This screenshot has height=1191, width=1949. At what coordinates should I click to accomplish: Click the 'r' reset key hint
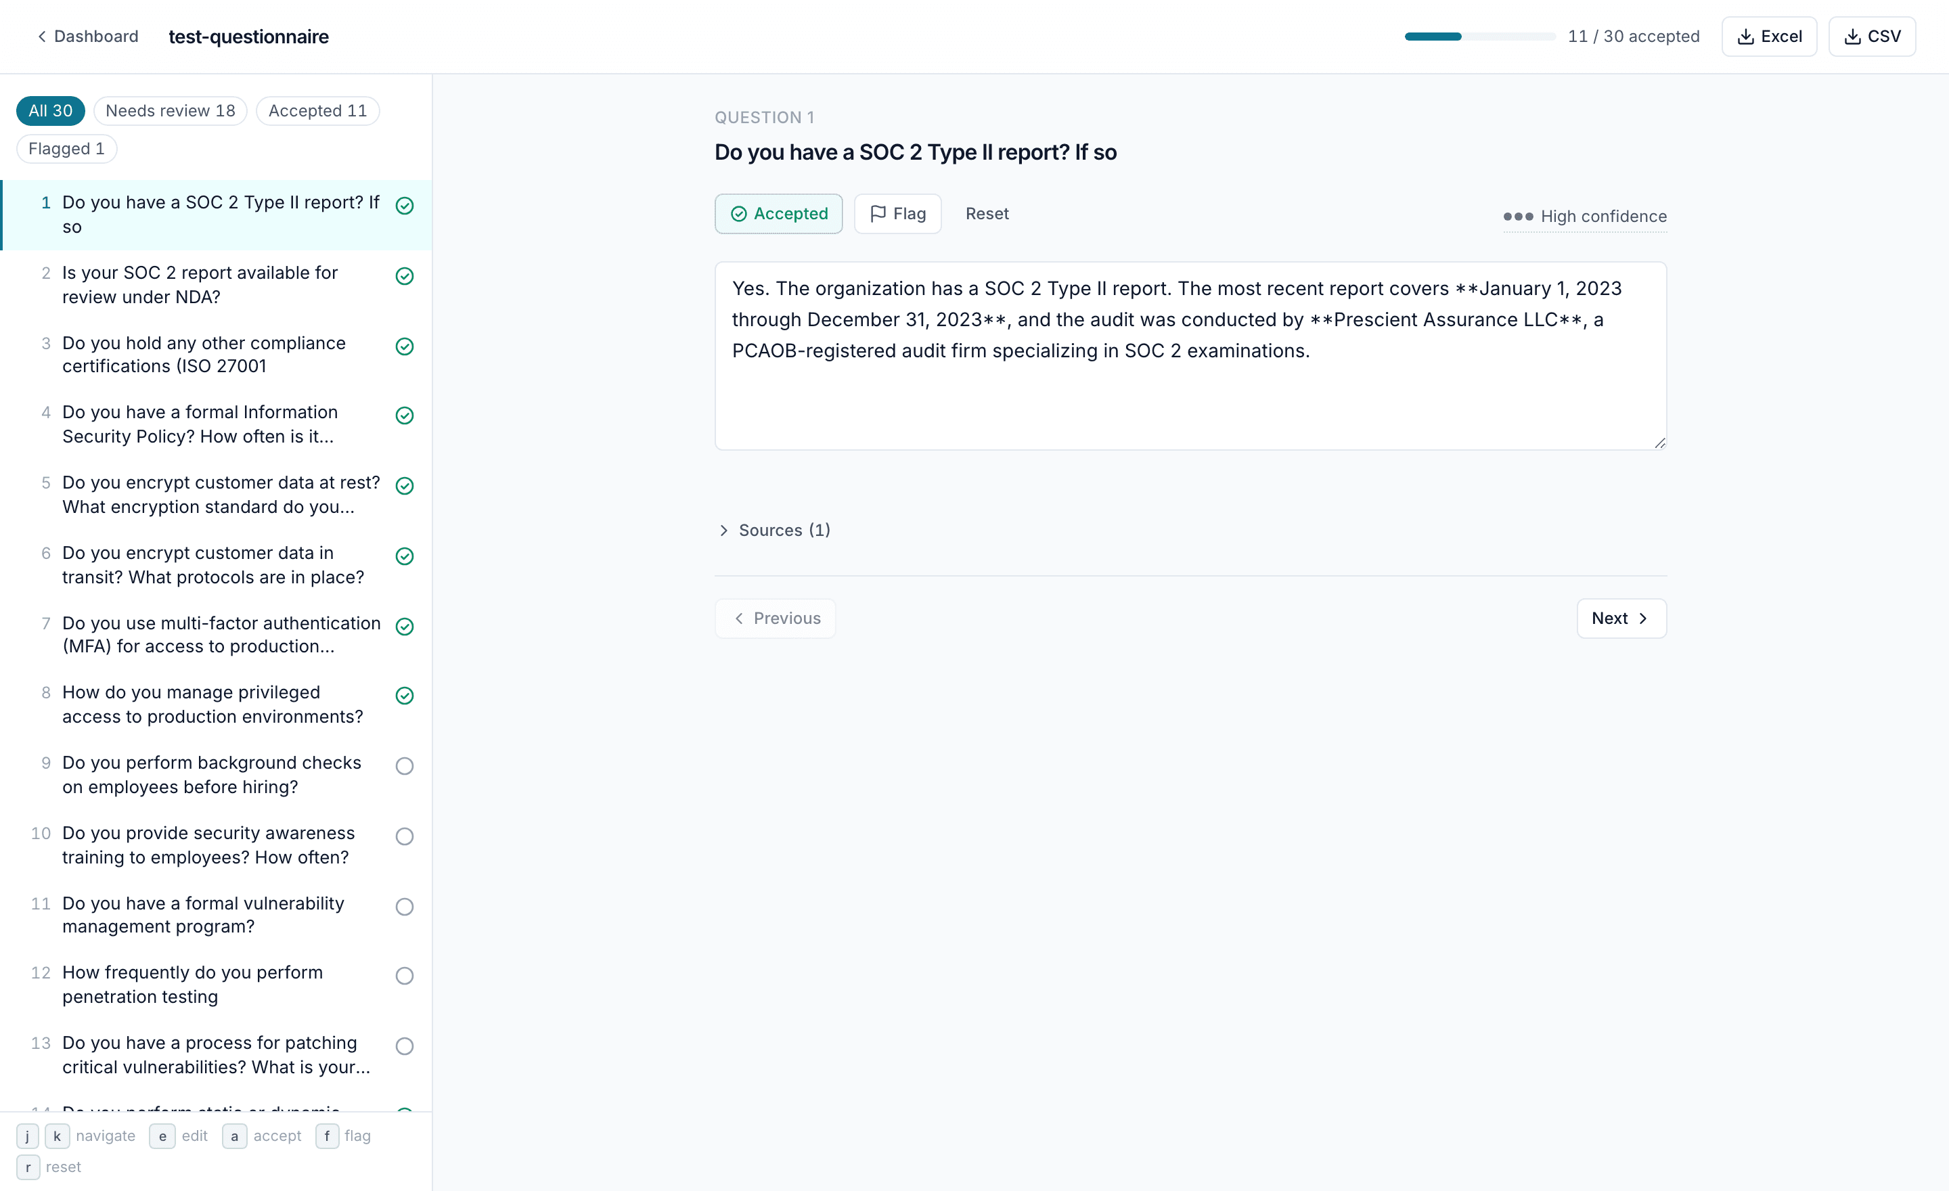[x=28, y=1167]
